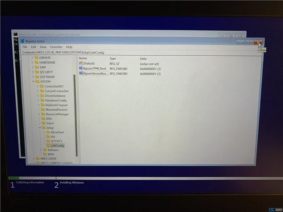Screen dimensions: 283x212
Task: Select the RNG folder icon
Action: click(43, 119)
